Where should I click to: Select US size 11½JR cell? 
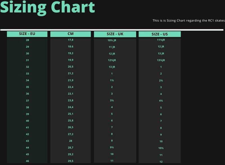161,40
